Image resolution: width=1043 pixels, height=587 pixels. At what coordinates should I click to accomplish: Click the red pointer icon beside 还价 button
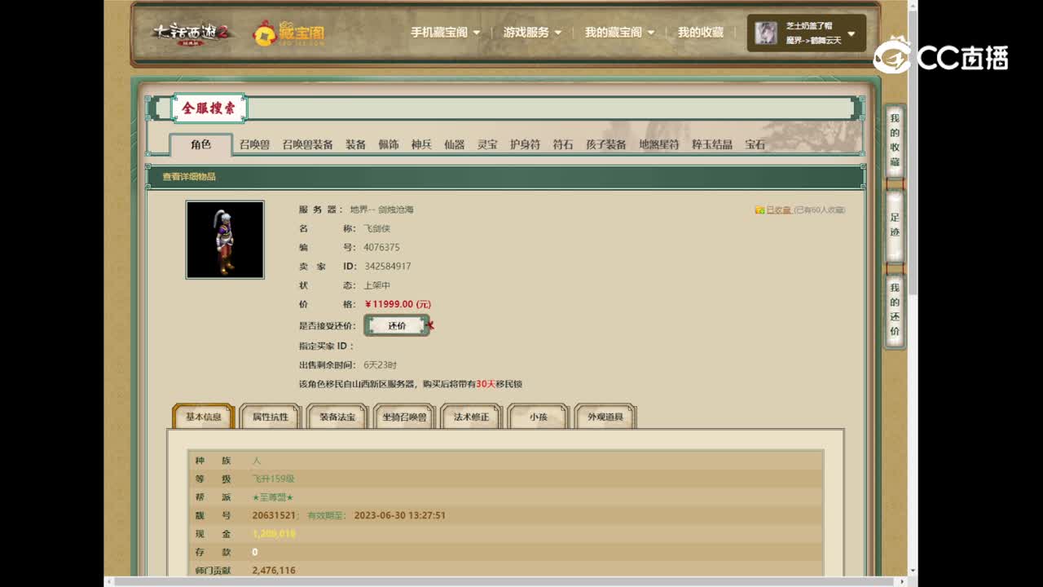(431, 325)
